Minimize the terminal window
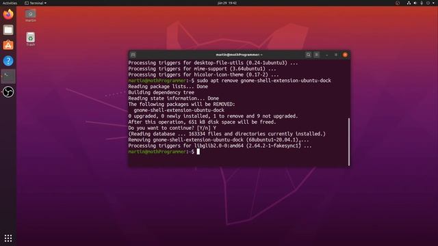The image size is (438, 246). (x=326, y=55)
